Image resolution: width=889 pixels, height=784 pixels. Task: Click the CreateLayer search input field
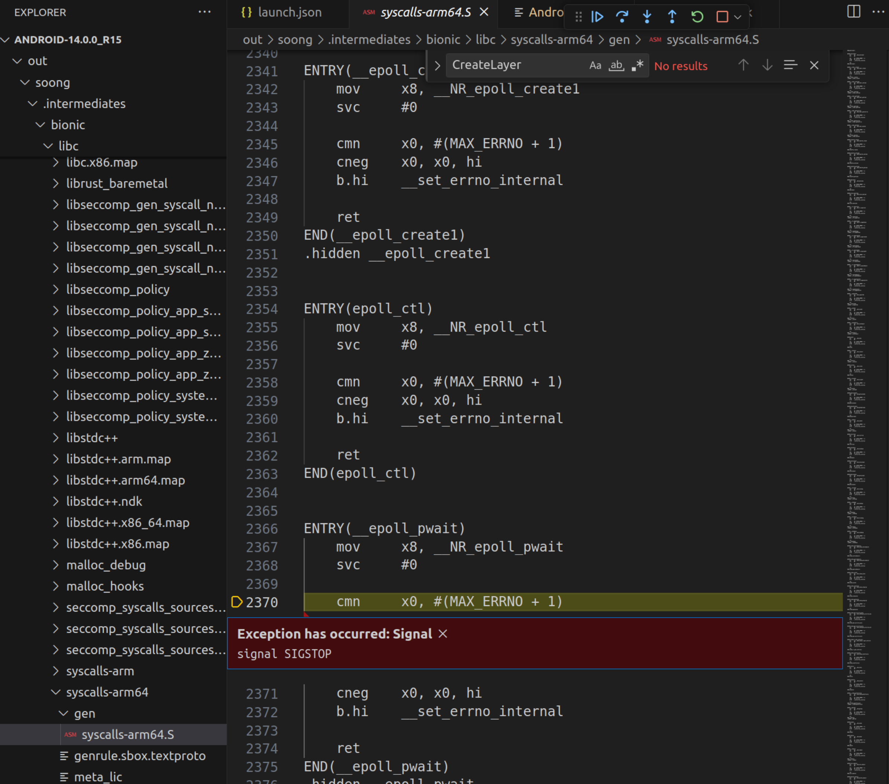(x=513, y=65)
